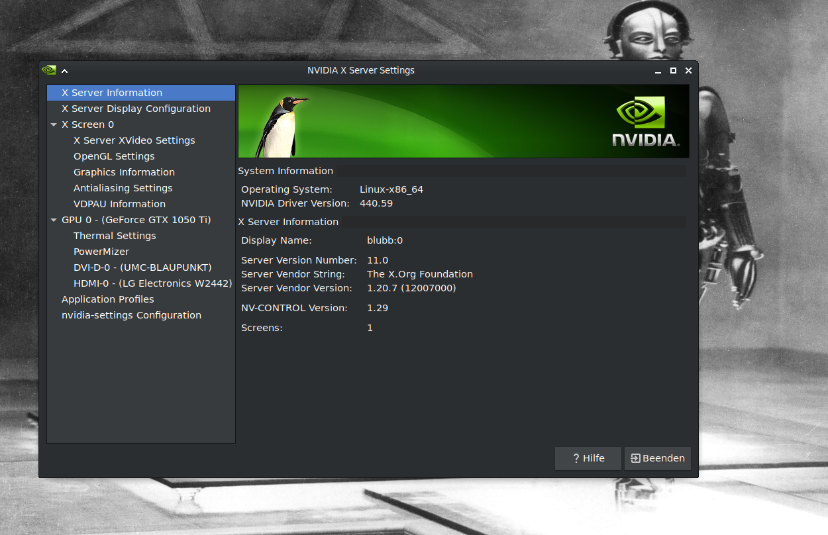Click NV-CONTROL version value 1.29
Image resolution: width=828 pixels, height=535 pixels.
tap(378, 308)
